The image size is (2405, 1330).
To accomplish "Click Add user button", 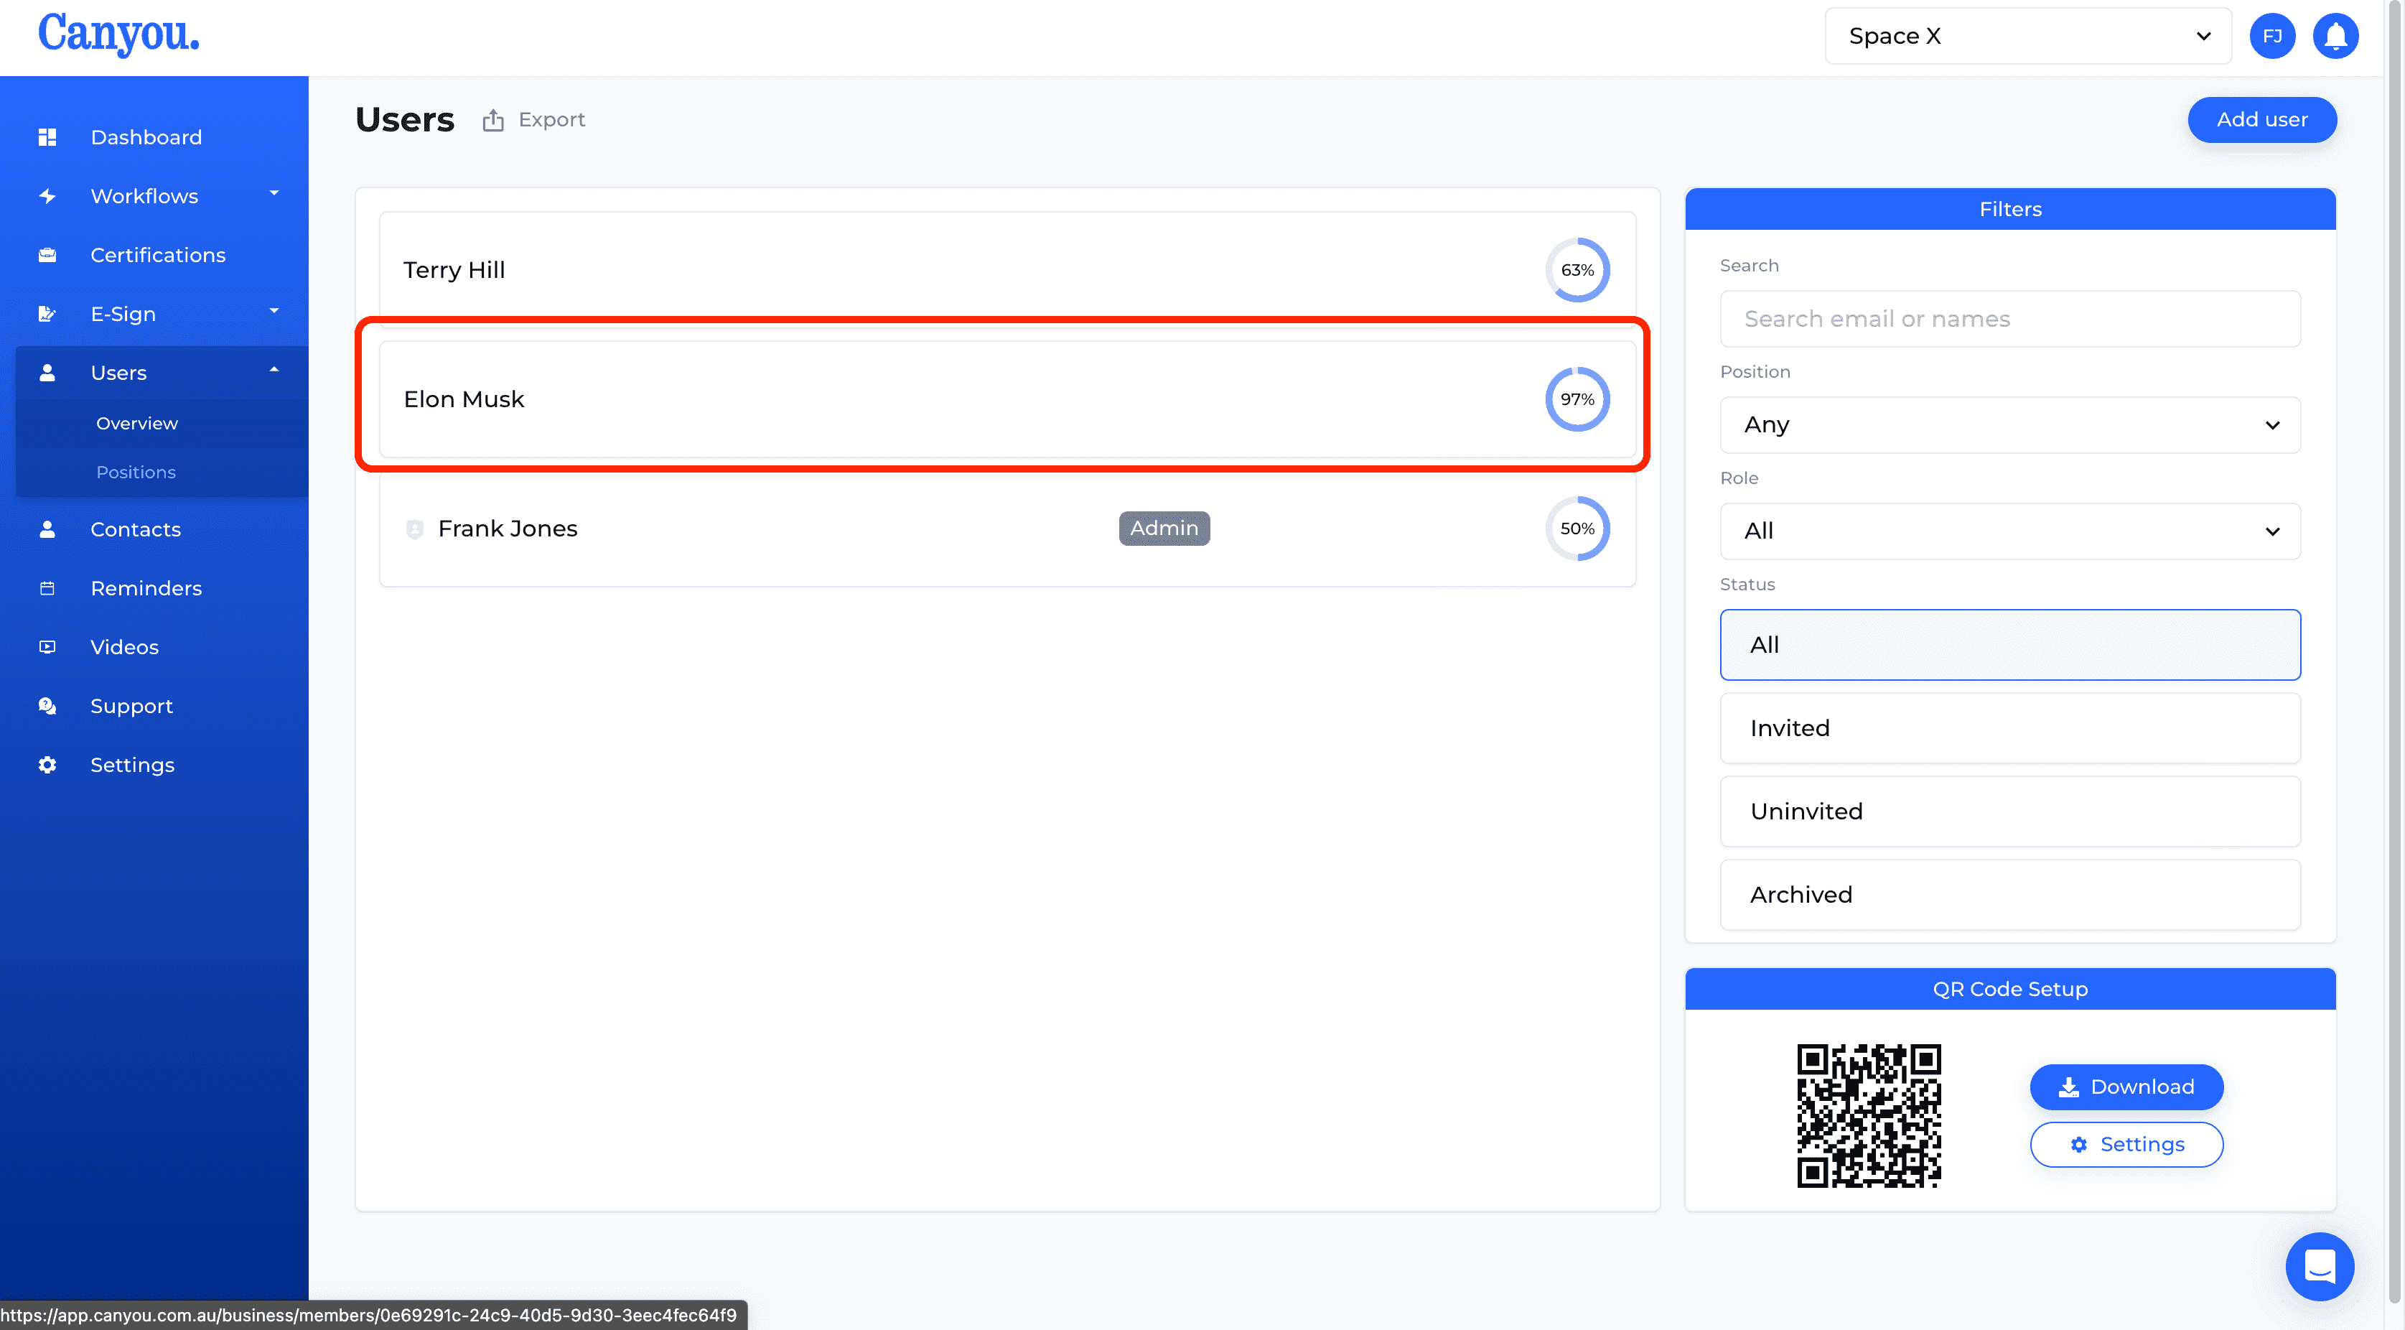I will pyautogui.click(x=2261, y=118).
